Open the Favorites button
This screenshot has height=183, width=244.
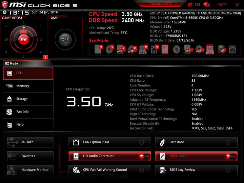click(x=30, y=156)
